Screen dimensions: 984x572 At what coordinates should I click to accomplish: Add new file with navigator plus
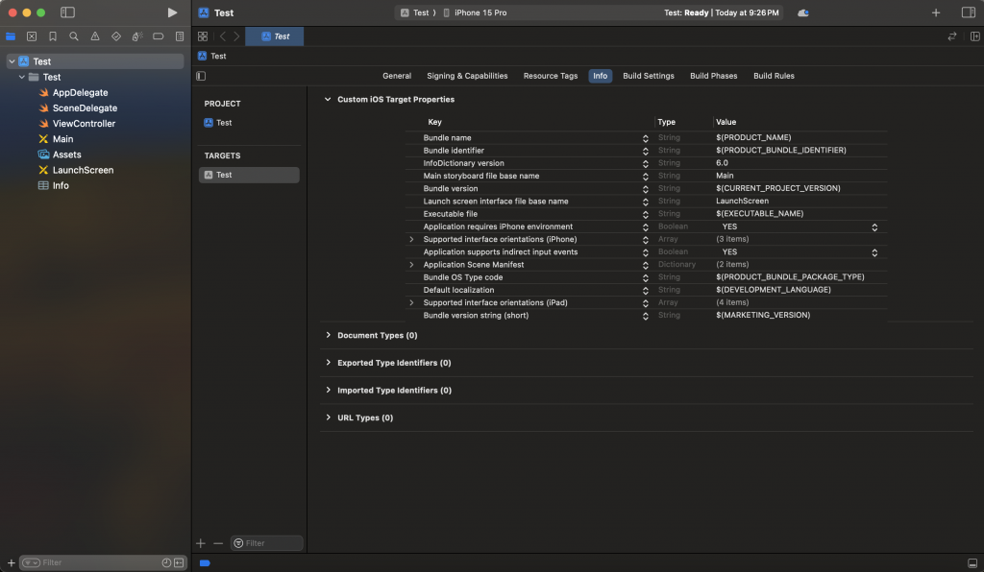(x=11, y=562)
